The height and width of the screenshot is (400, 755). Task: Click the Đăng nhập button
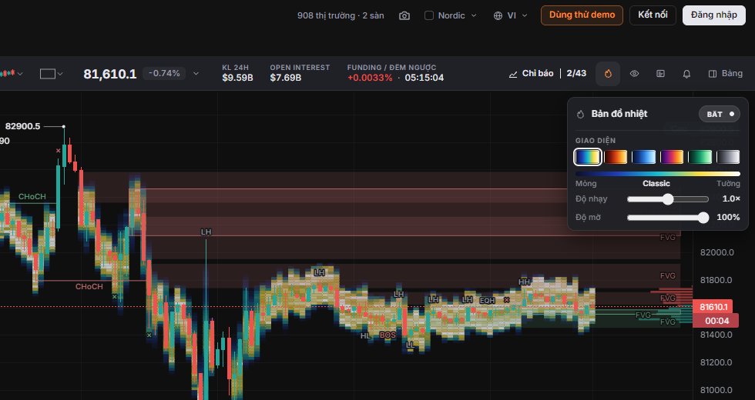click(x=713, y=15)
